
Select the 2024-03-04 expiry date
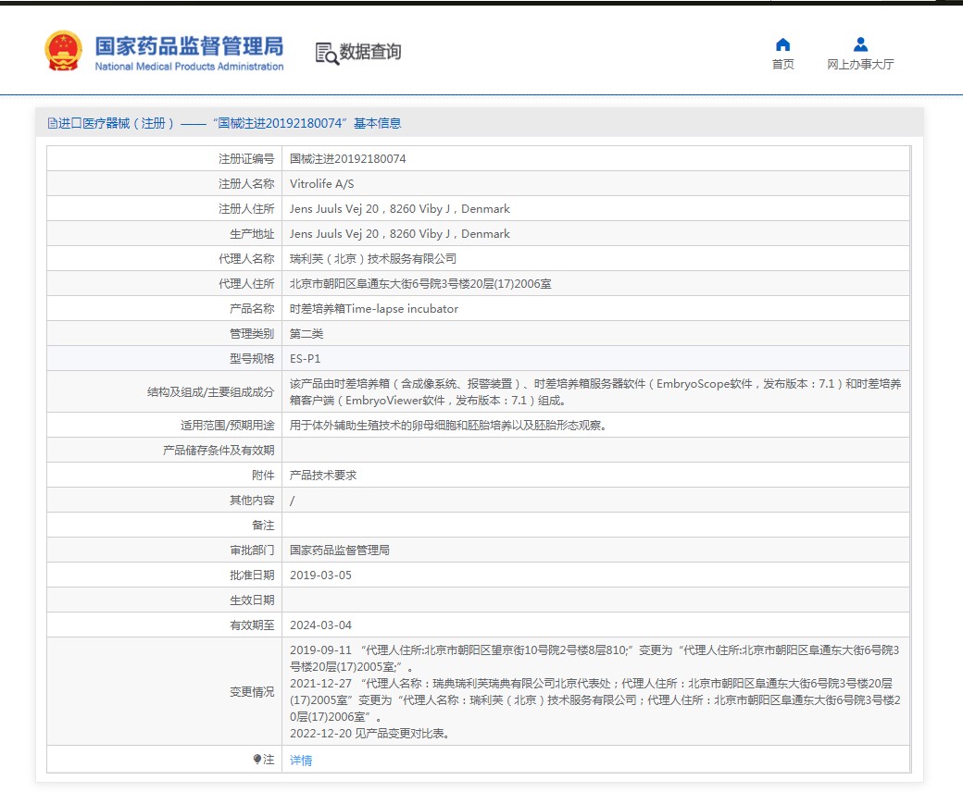tap(320, 625)
